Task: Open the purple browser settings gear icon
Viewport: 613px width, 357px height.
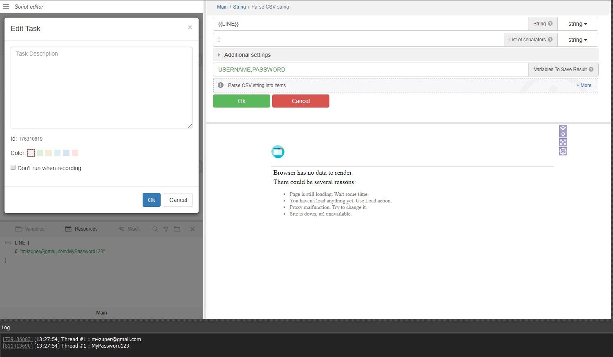Action: click(563, 151)
